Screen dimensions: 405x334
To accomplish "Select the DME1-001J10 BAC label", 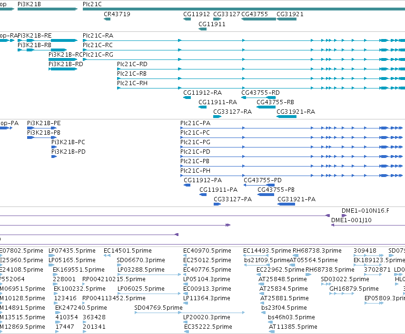I will pyautogui.click(x=351, y=220).
